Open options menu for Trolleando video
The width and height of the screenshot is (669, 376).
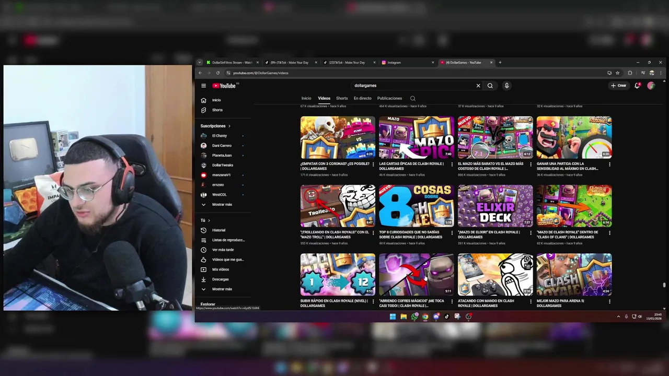373,233
